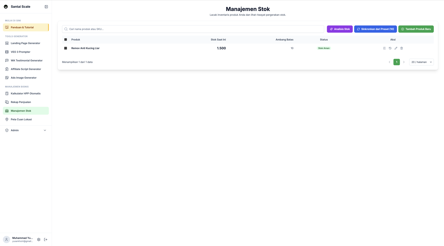The width and height of the screenshot is (444, 246).
Task: Select page 1 in pagination
Action: [396, 62]
